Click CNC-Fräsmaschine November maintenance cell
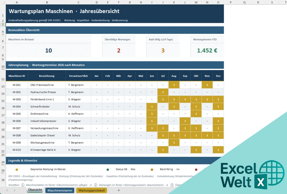 tap(207, 85)
